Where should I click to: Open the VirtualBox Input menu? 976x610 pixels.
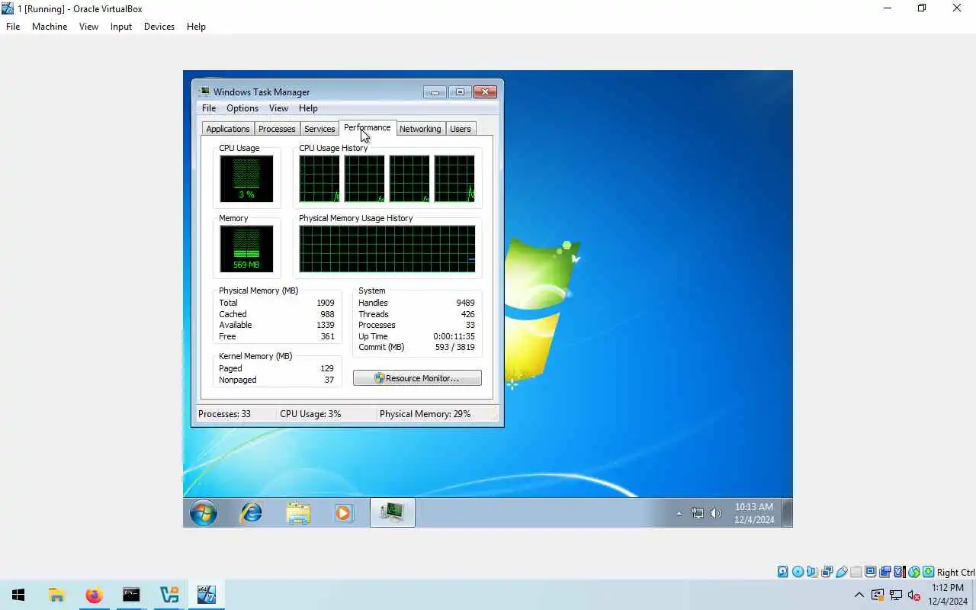pos(121,26)
